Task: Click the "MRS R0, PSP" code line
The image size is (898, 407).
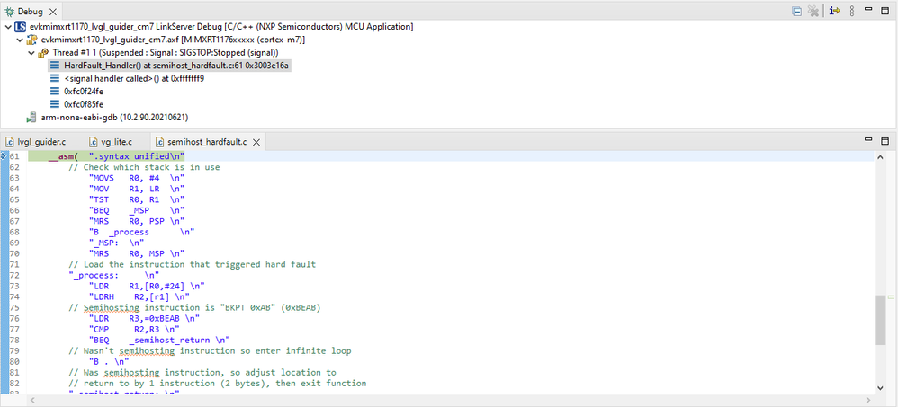Action: (x=137, y=221)
